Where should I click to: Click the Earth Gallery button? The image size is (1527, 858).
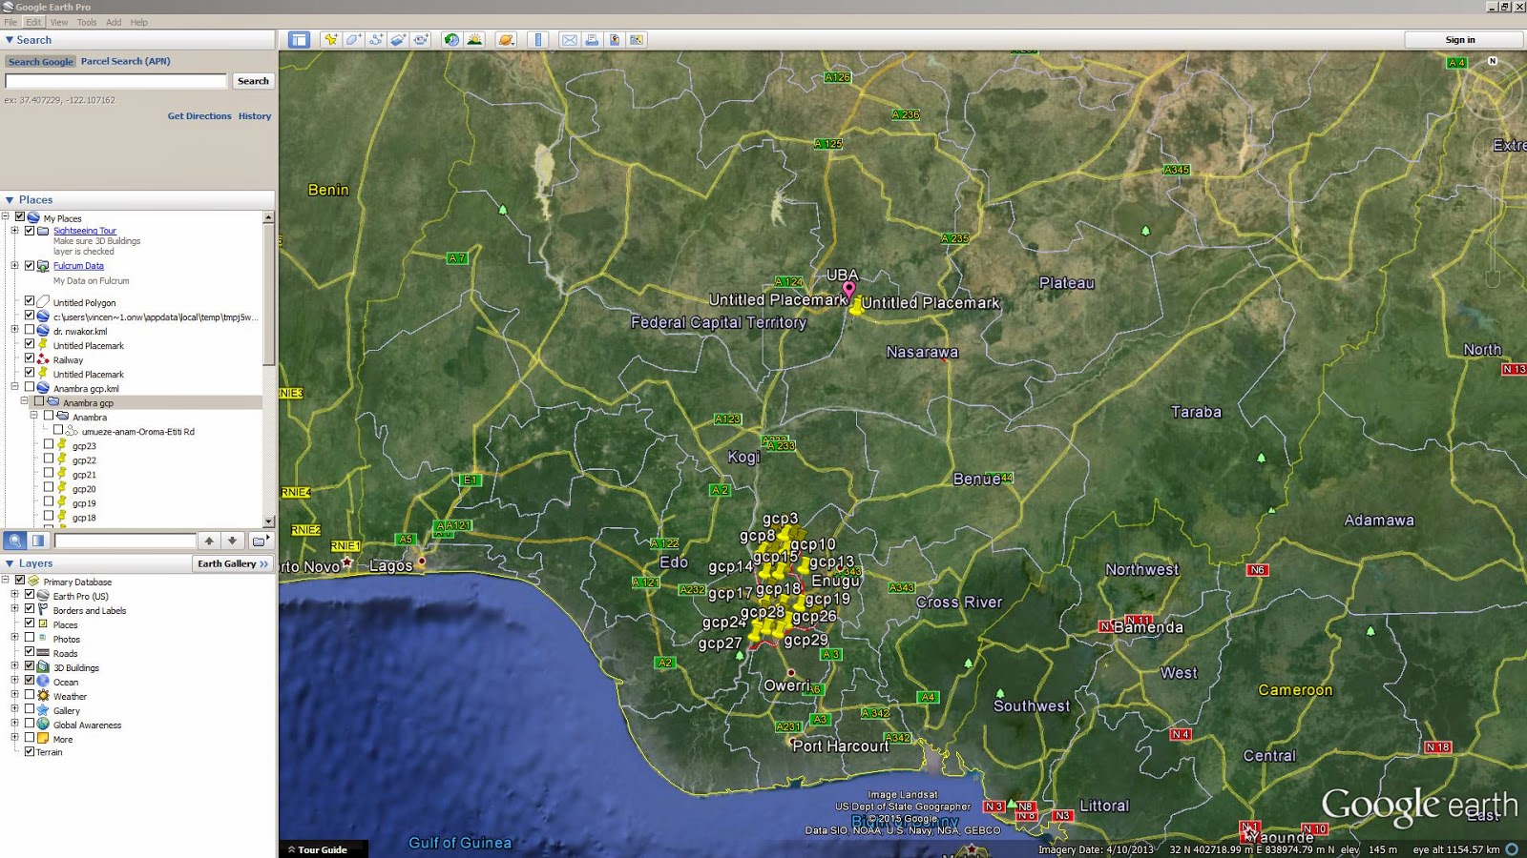click(233, 563)
